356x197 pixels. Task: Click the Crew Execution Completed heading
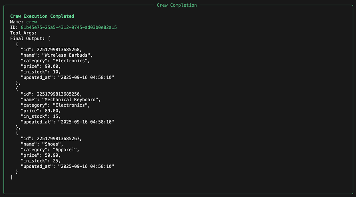point(42,16)
